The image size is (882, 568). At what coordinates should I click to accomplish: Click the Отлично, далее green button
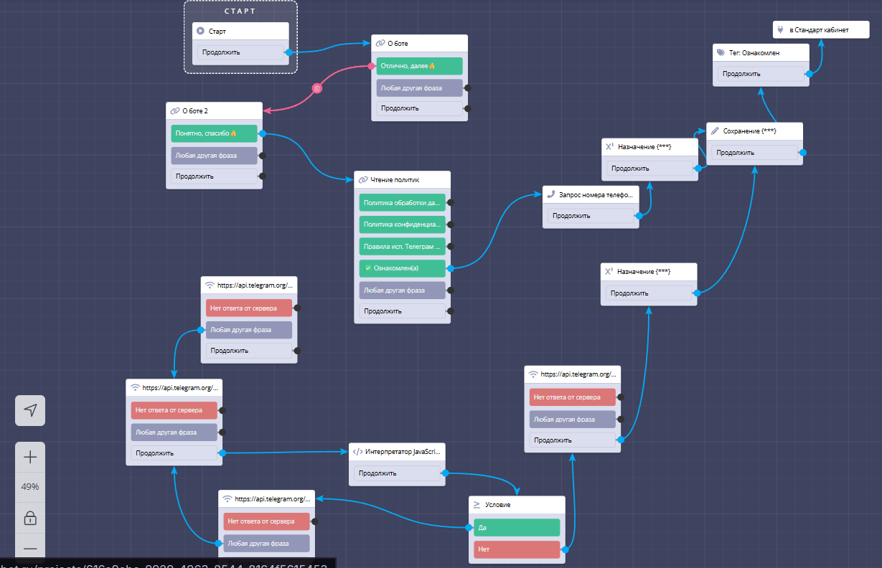[x=419, y=66]
